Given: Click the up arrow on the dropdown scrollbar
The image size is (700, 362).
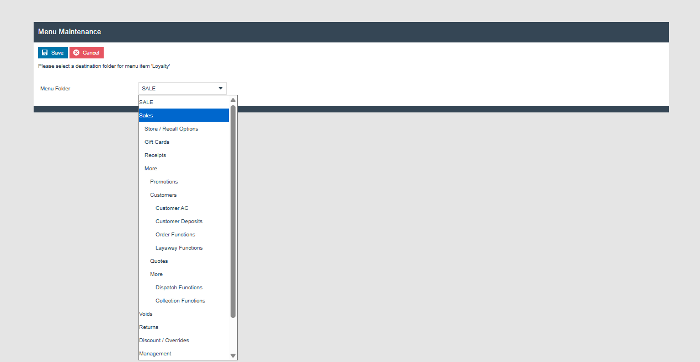Looking at the screenshot, I should (x=233, y=99).
